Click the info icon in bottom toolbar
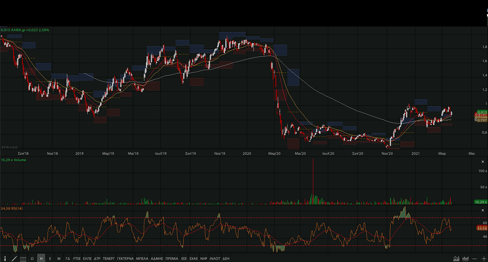 point(5,259)
